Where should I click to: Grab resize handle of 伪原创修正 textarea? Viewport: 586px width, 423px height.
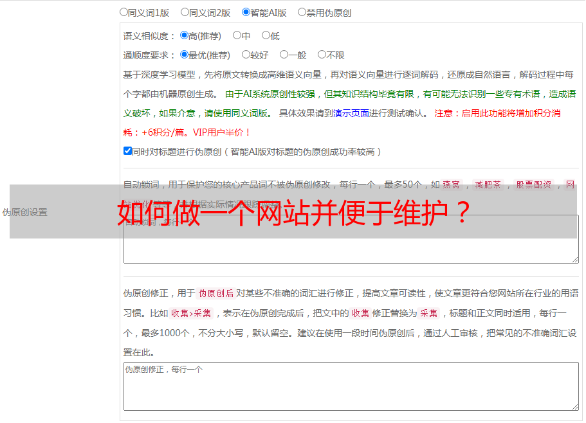tap(575, 407)
